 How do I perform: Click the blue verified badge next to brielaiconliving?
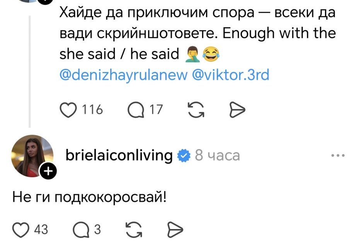click(x=184, y=156)
